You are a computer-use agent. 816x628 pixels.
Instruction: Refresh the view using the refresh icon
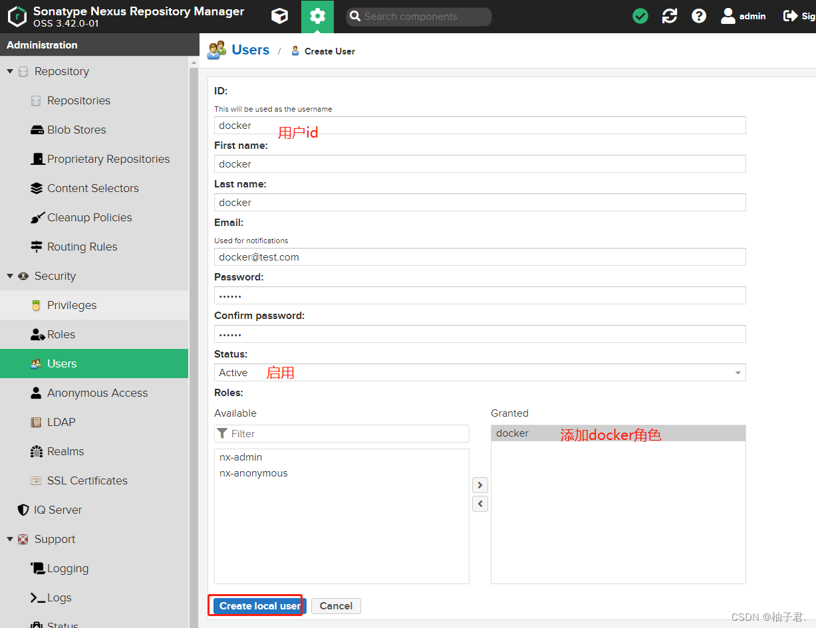coord(669,15)
